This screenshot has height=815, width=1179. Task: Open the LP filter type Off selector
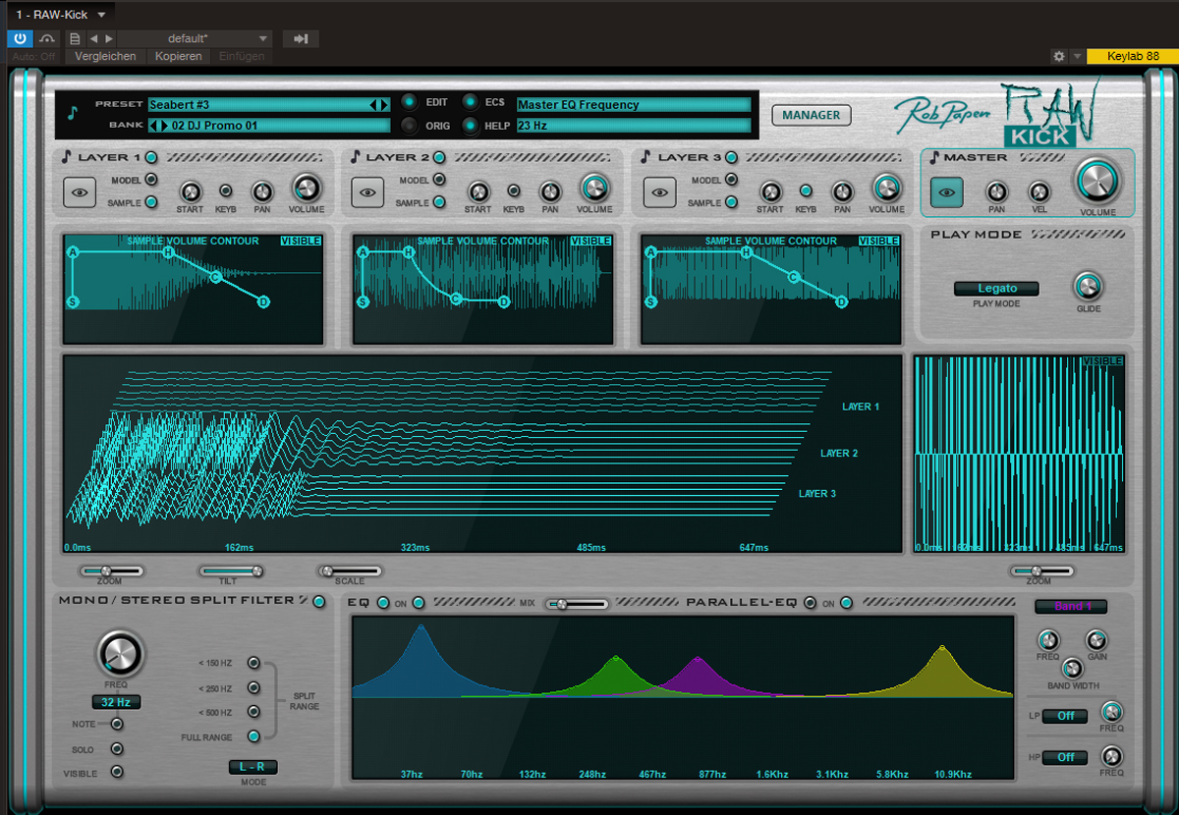(1065, 716)
